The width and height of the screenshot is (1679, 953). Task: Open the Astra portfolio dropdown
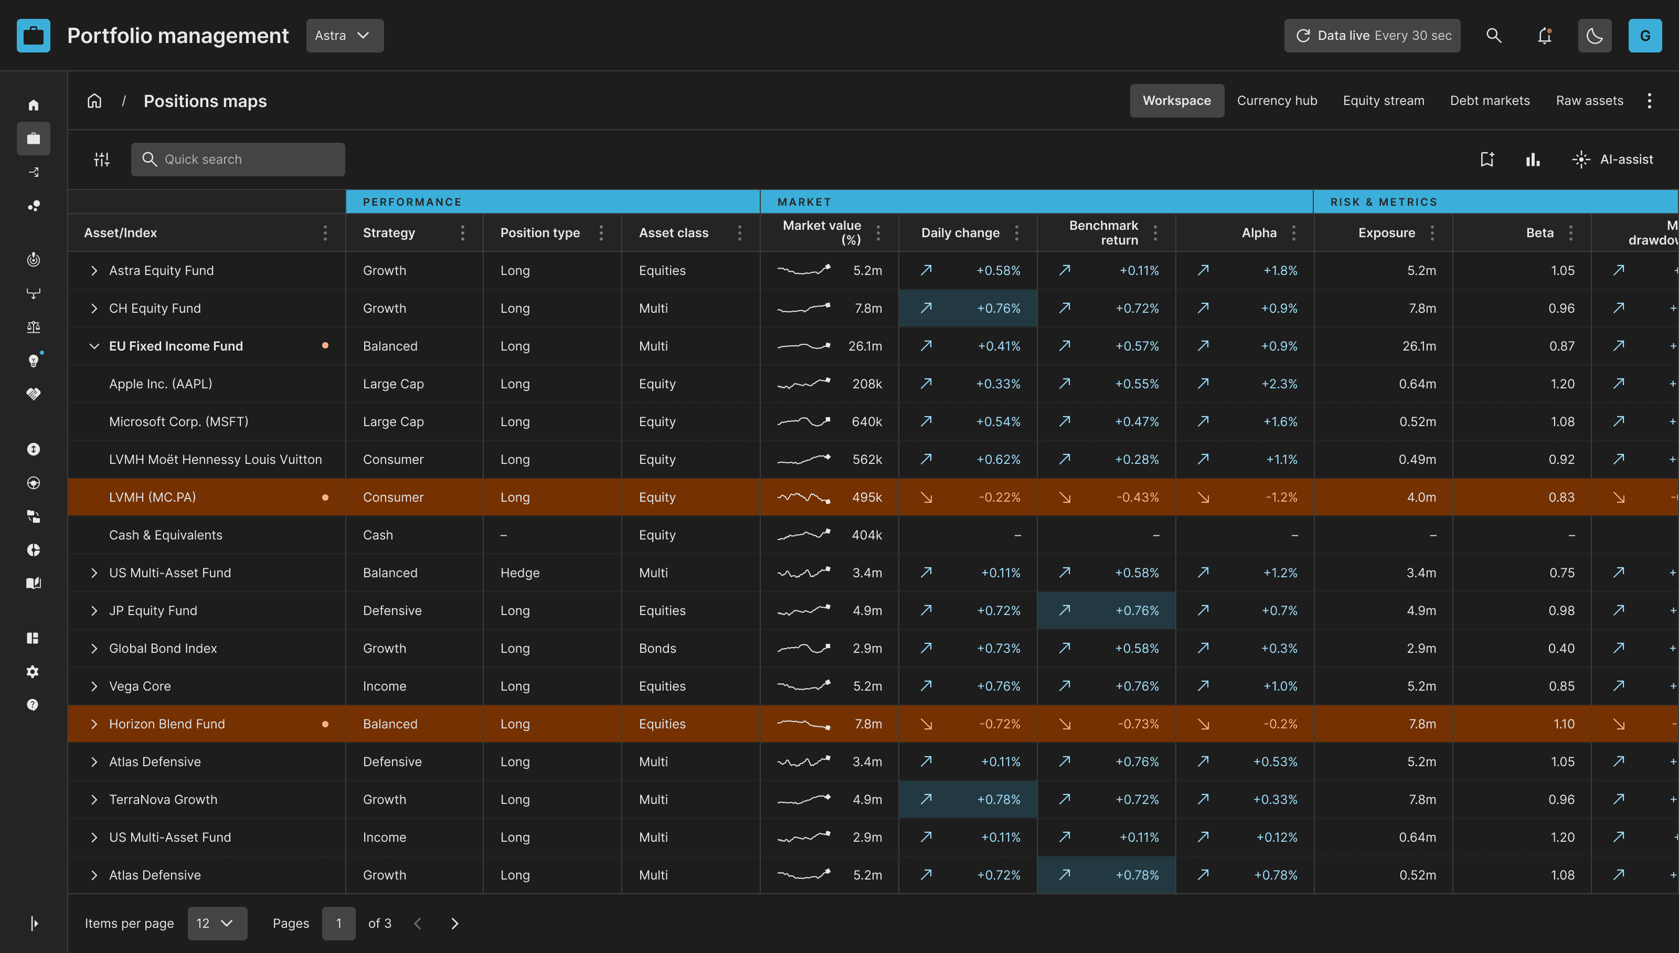tap(344, 35)
